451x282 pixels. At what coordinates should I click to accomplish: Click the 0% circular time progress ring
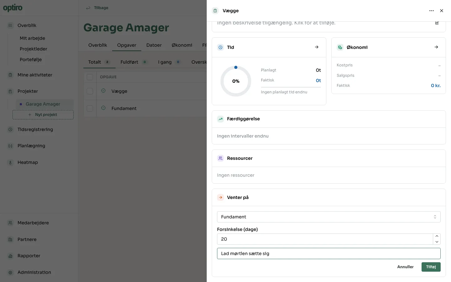pyautogui.click(x=236, y=81)
